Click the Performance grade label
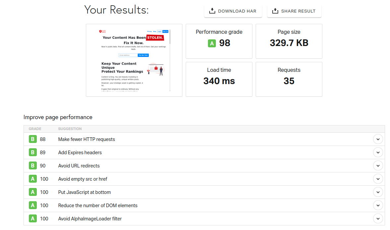 click(219, 32)
